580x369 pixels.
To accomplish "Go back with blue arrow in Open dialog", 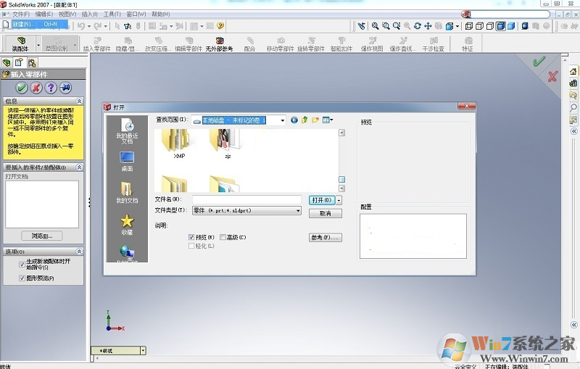I will tap(294, 120).
